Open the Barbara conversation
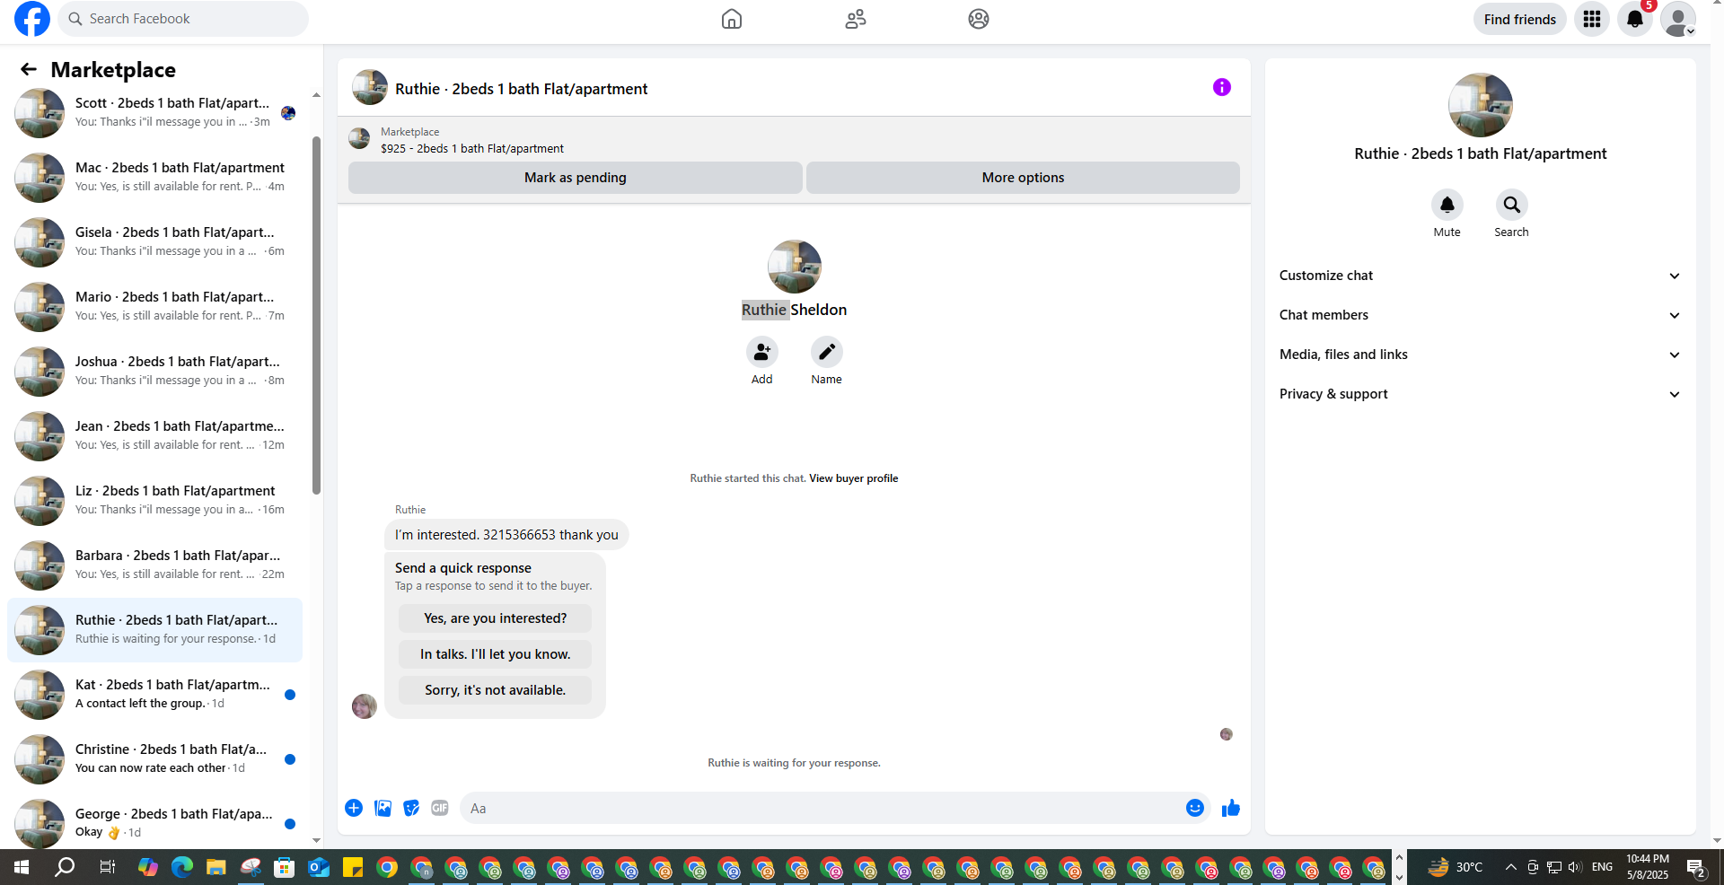This screenshot has height=885, width=1724. point(154,565)
